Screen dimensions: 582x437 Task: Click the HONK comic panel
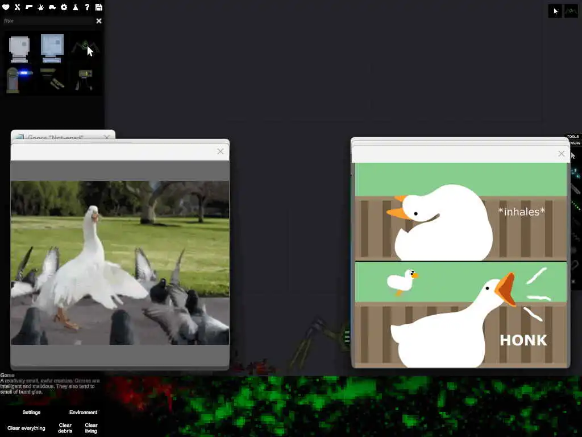460,315
